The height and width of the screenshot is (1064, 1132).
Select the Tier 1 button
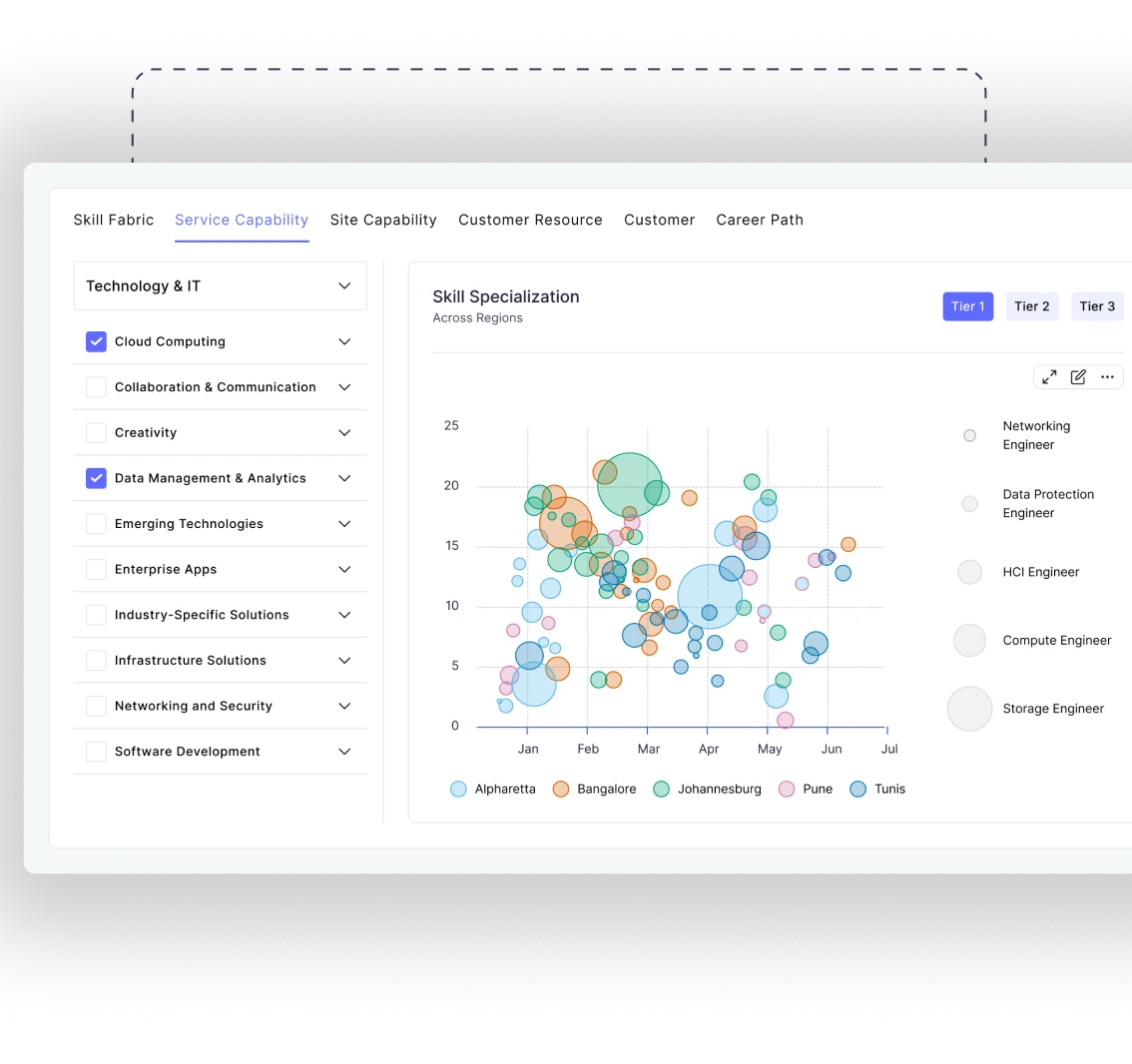(x=968, y=306)
